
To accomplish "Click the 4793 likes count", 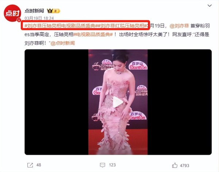I will 184,165.
